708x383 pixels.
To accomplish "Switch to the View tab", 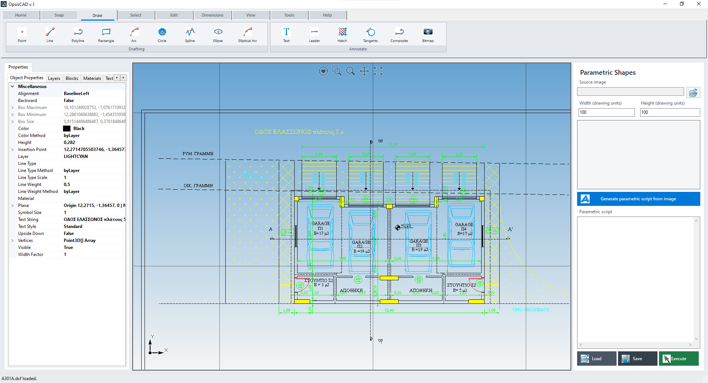I will 251,15.
